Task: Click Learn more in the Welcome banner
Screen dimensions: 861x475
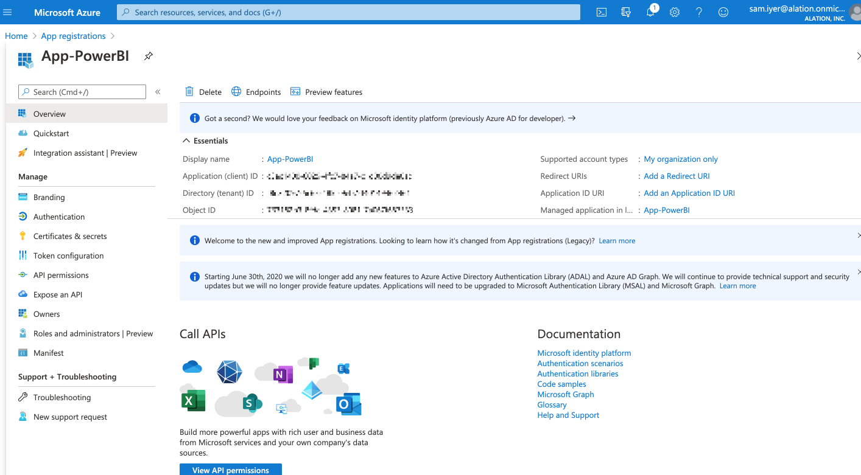Action: tap(617, 241)
